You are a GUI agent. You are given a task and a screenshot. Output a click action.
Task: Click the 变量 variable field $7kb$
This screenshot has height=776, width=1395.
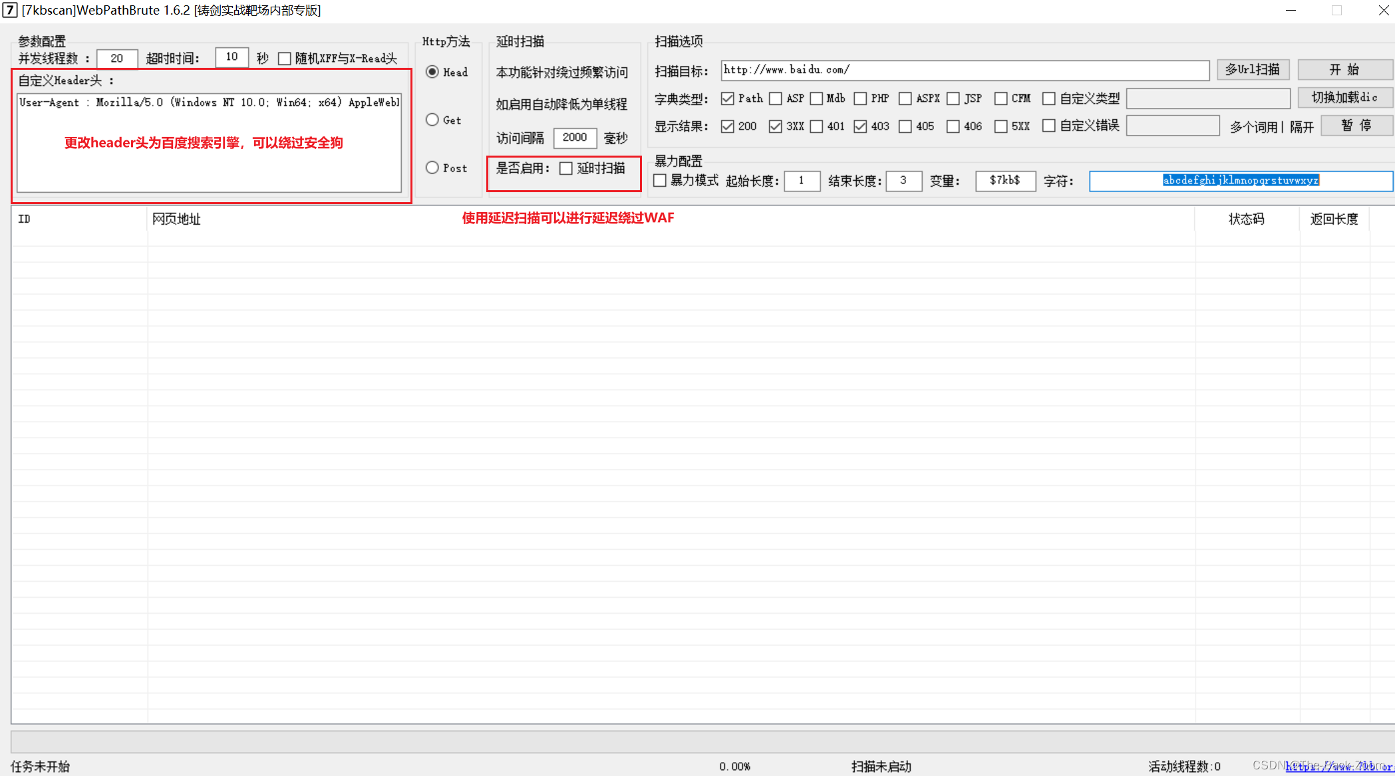(1005, 181)
